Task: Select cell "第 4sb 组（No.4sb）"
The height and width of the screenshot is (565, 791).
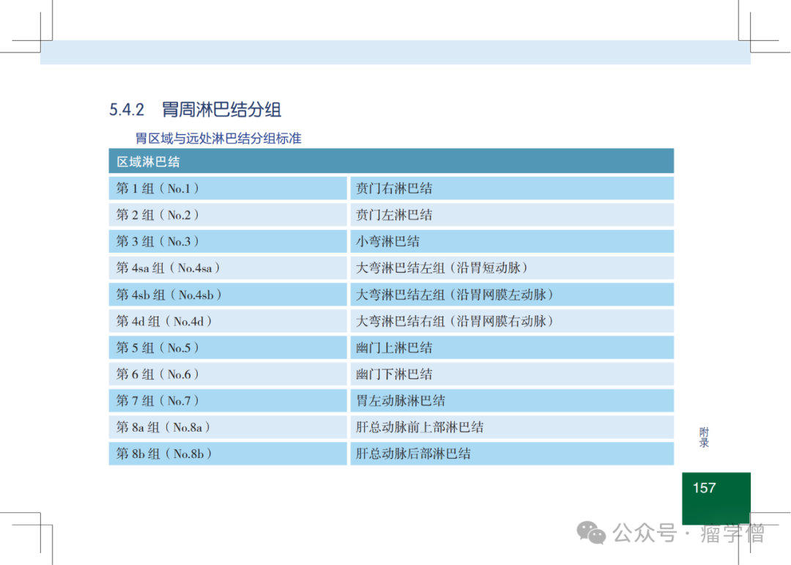Action: tap(228, 295)
